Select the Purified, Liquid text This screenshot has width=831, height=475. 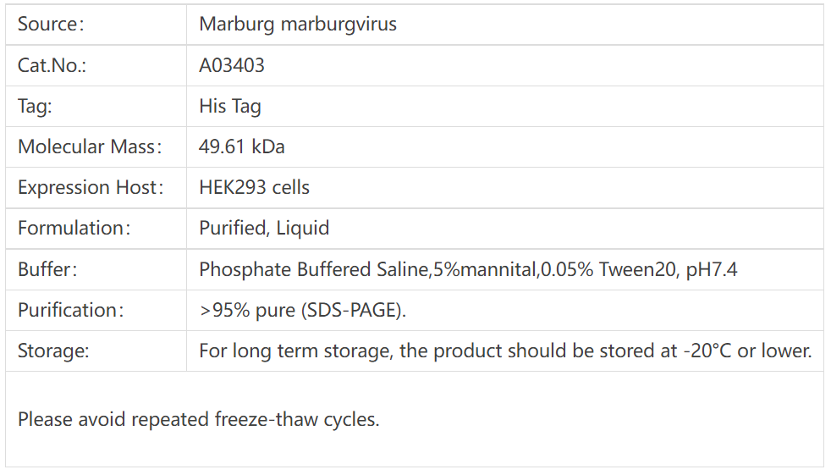pyautogui.click(x=264, y=229)
